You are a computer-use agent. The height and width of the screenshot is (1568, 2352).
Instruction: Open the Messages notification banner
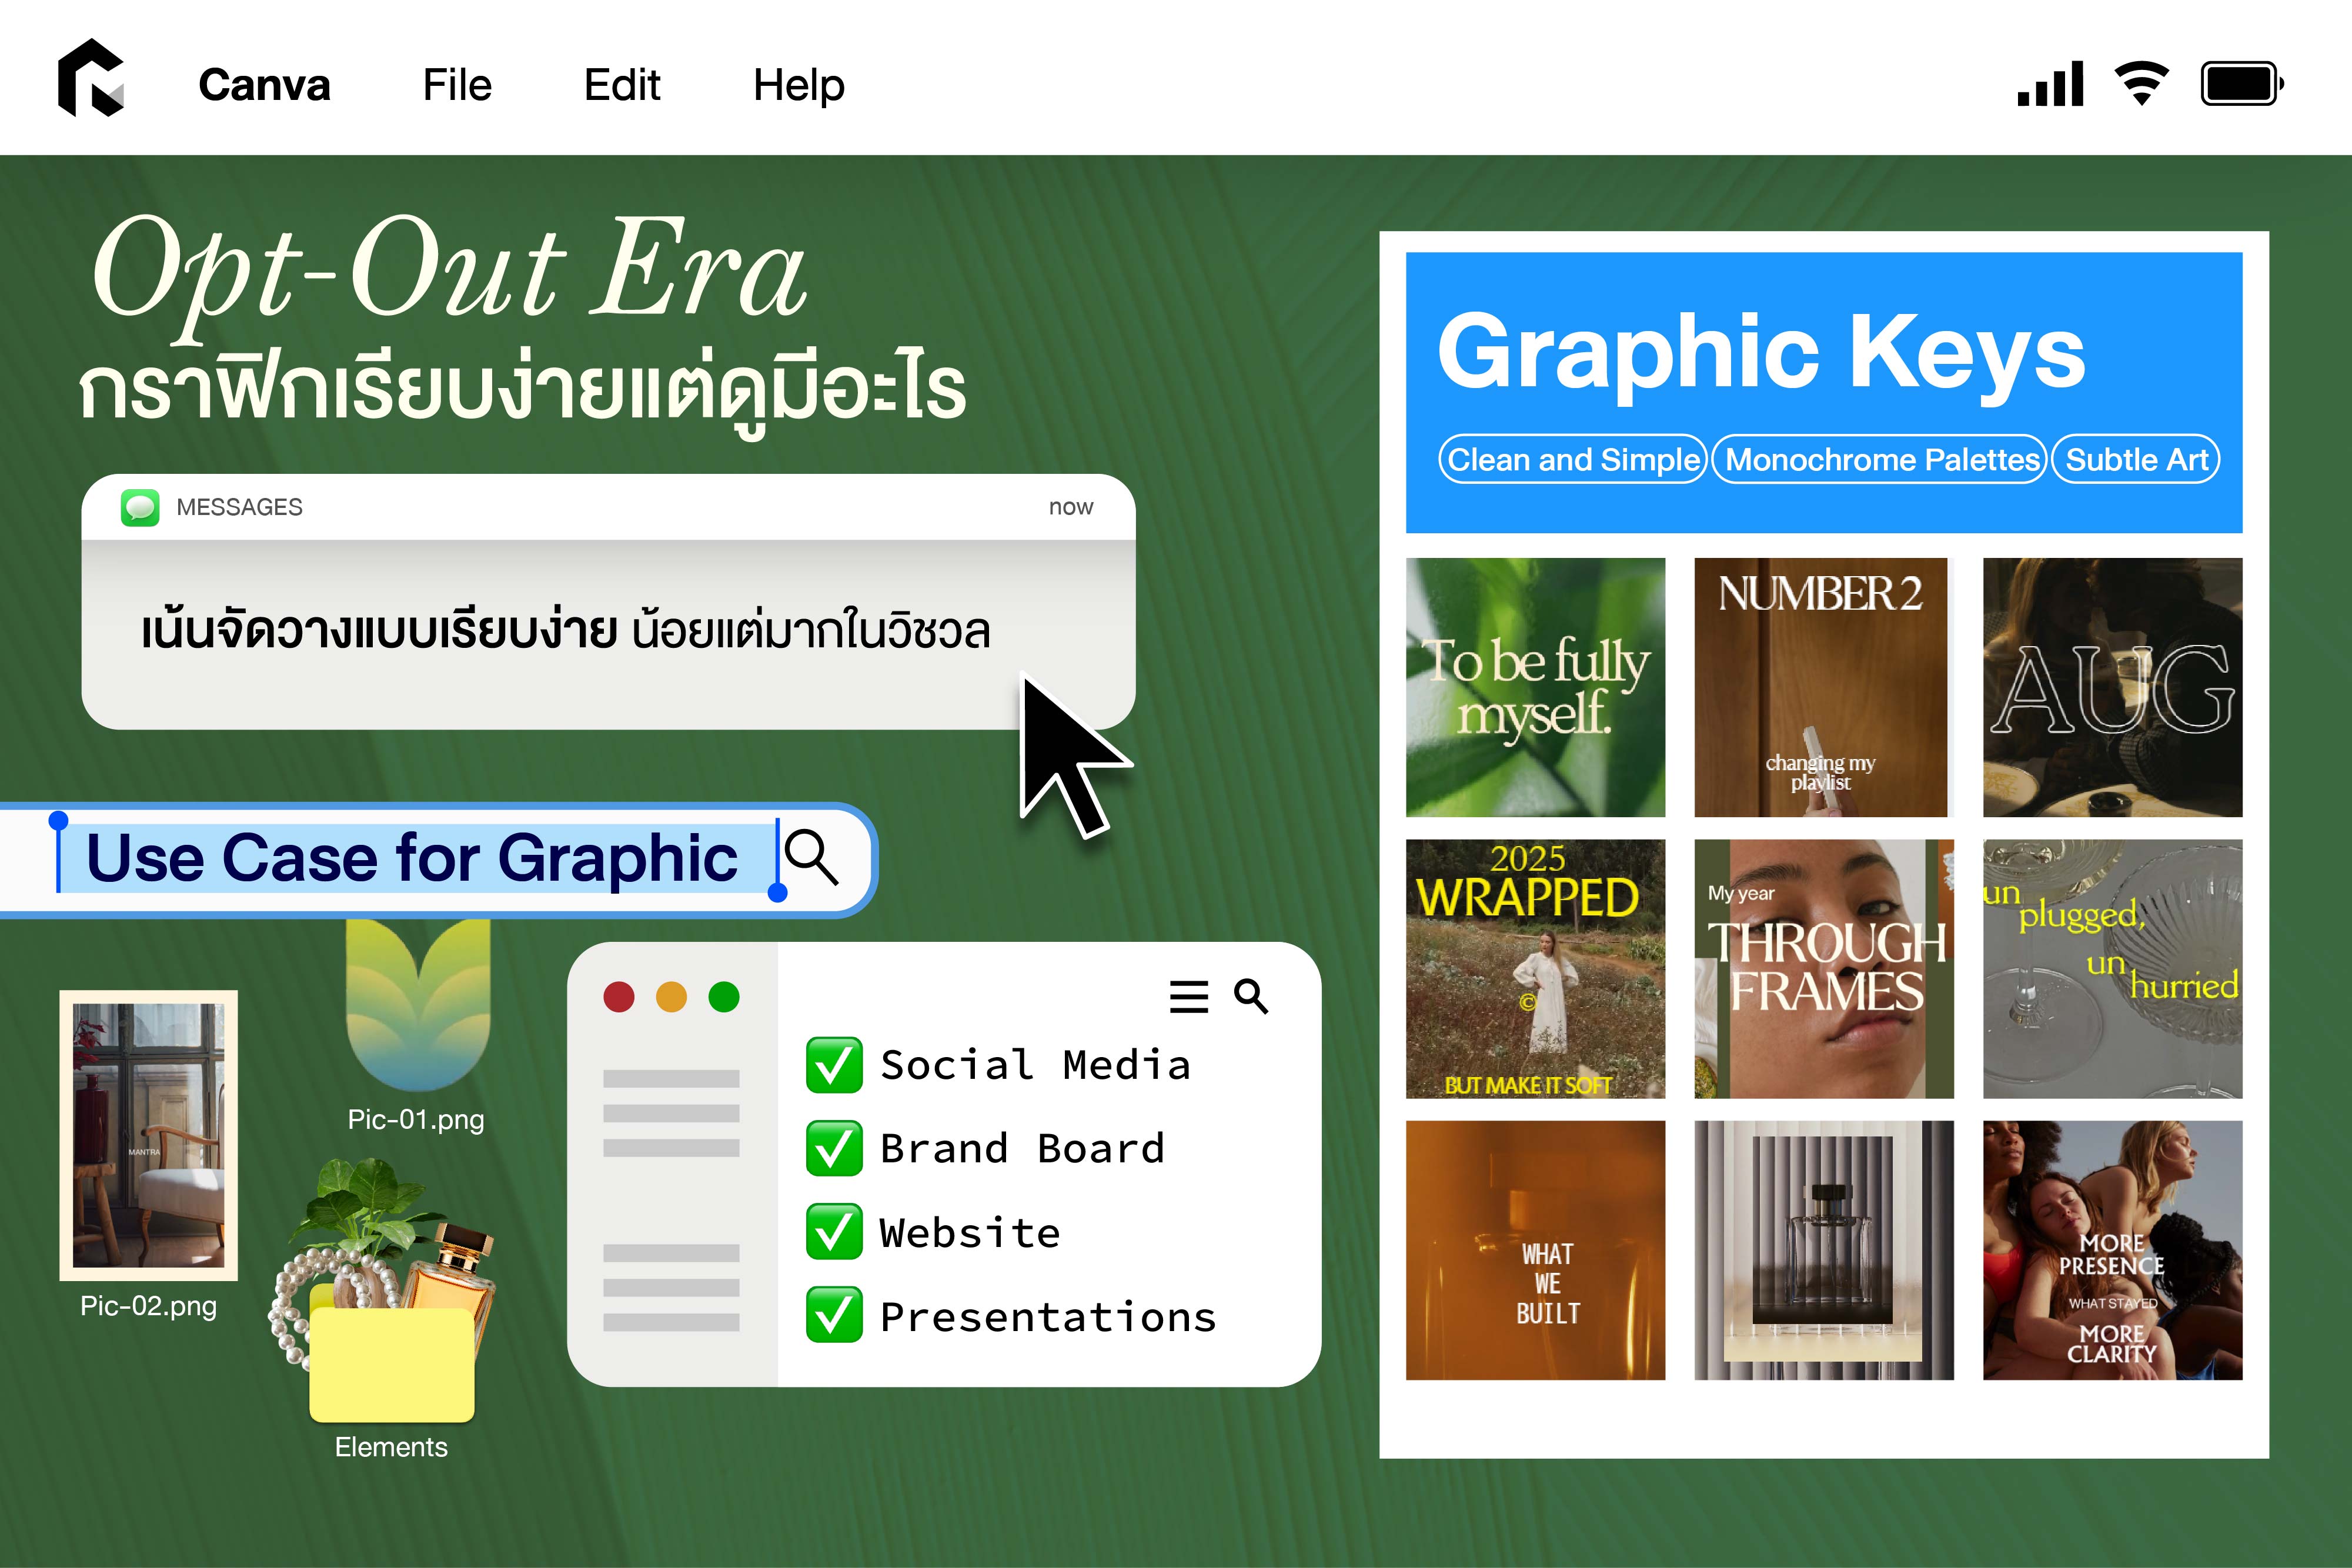(608, 602)
